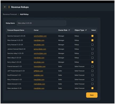Select the 'Mara Jacobsen 3-23' name cell
This screenshot has height=104, width=115.
coord(14,88)
